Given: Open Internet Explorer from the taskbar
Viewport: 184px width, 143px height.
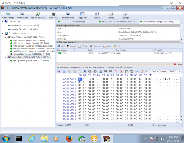Looking at the screenshot, I should [x=31, y=139].
